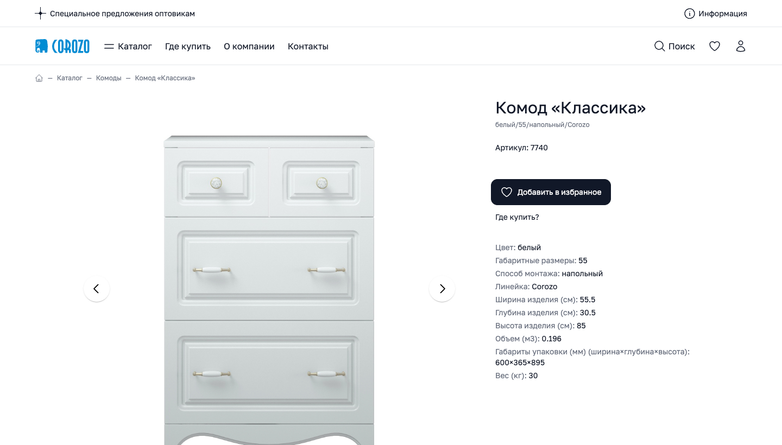Open the Каталог hamburger menu
Screen dimensions: 782x445
click(128, 46)
